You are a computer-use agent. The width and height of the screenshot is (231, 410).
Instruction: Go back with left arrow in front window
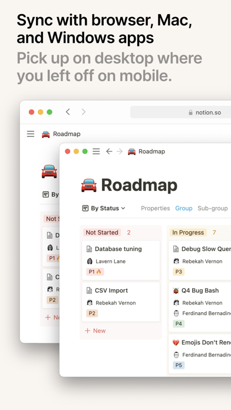click(109, 151)
